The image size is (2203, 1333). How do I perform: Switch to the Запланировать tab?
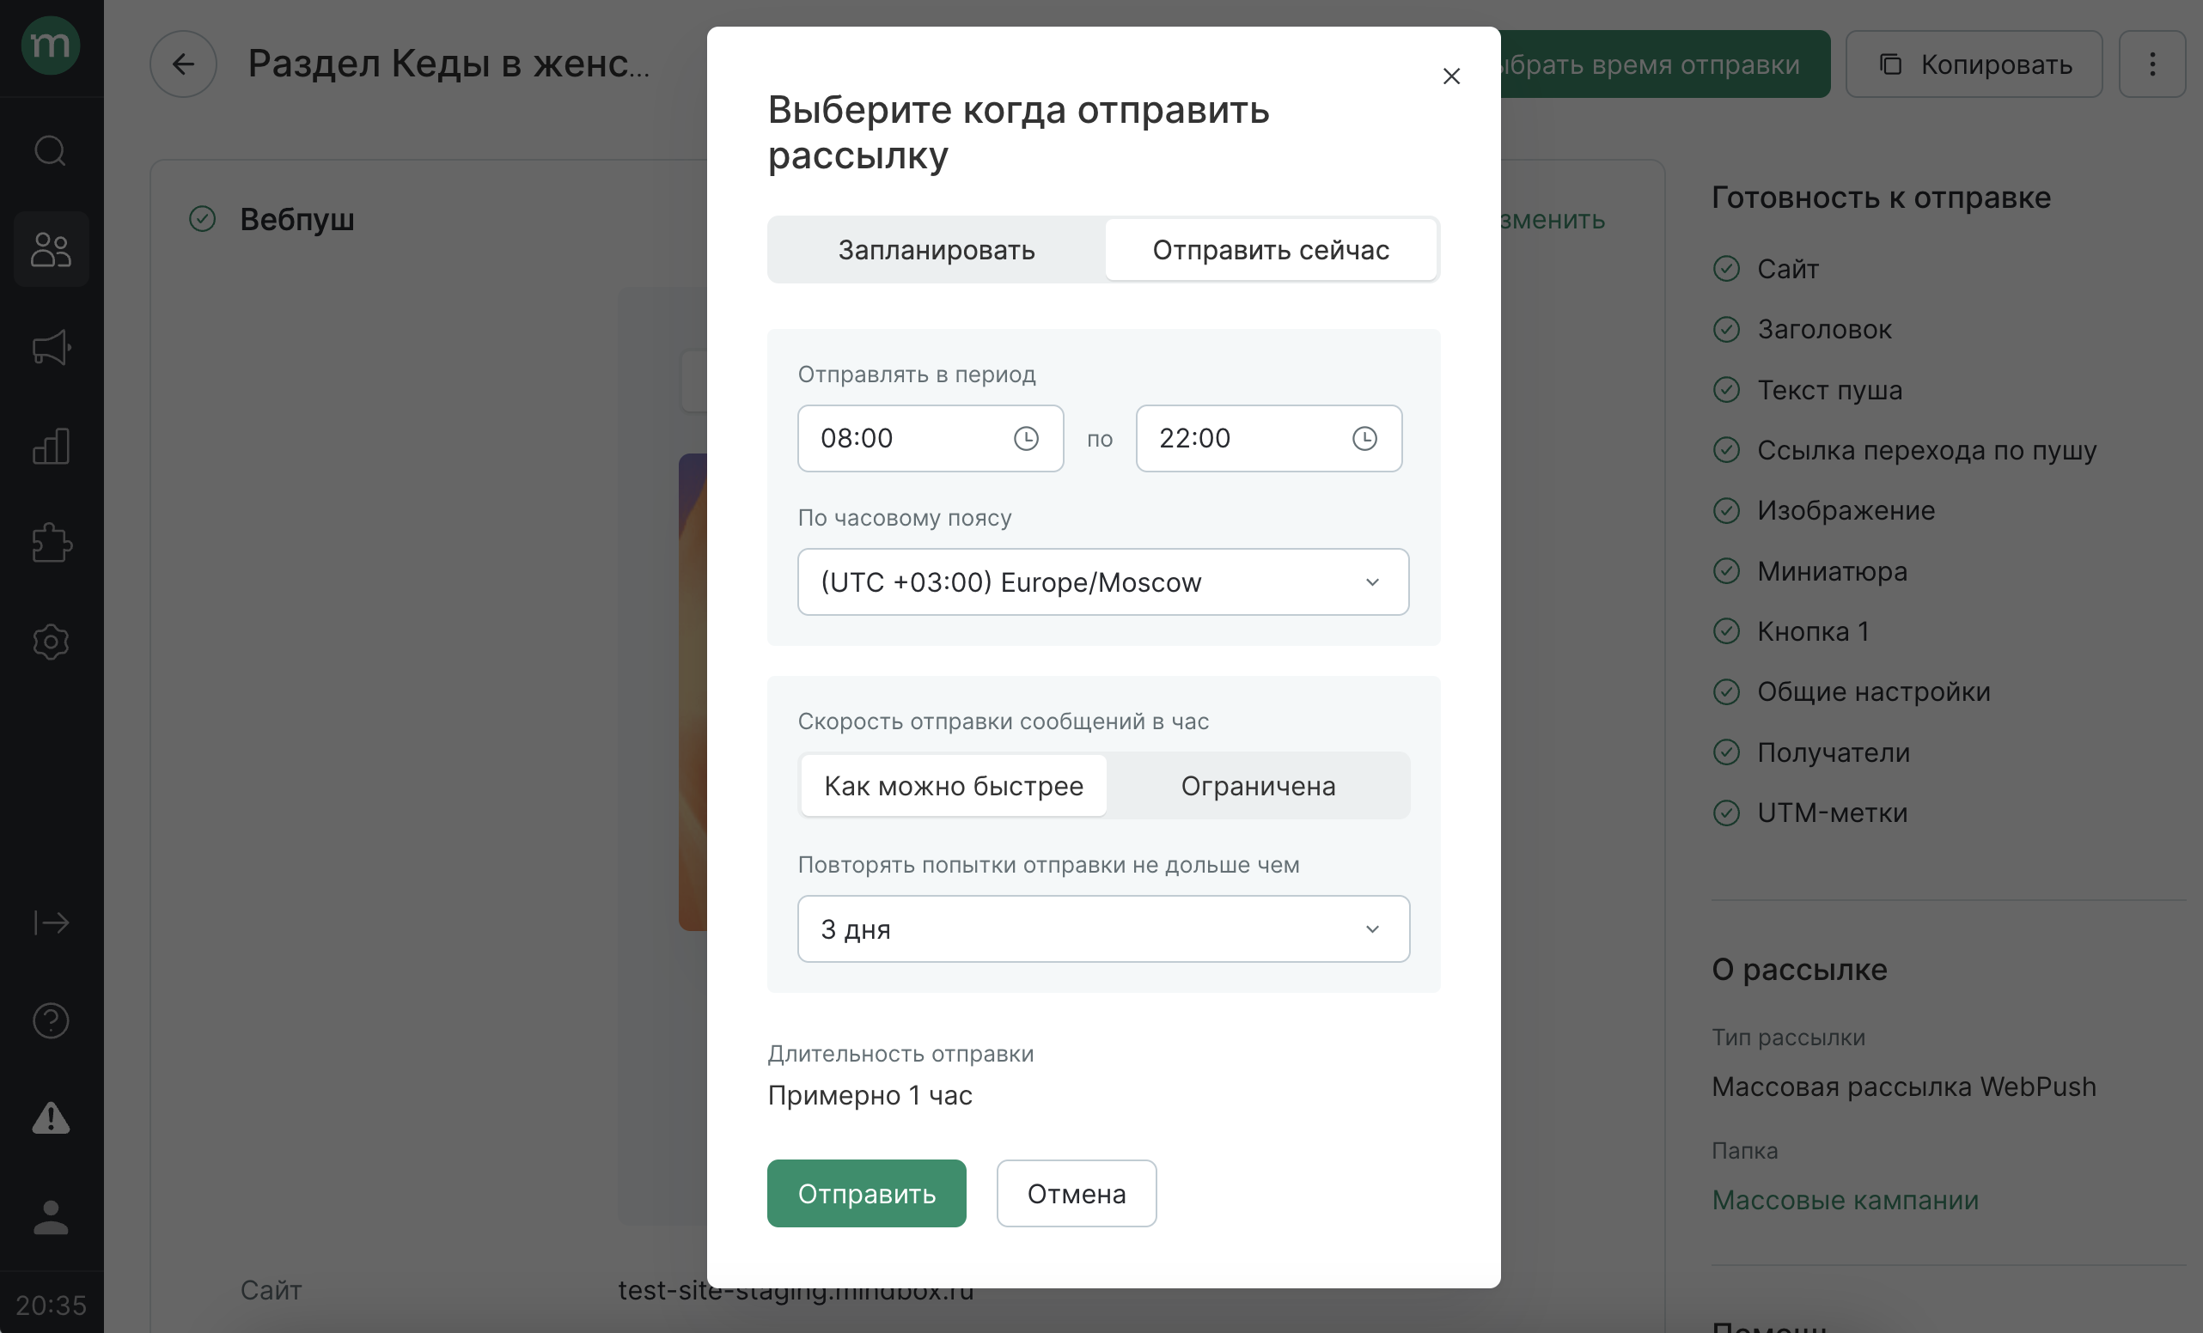coord(936,249)
